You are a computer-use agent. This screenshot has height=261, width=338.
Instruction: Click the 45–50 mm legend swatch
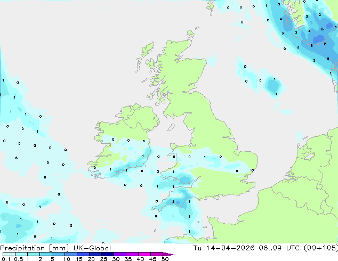coord(157,254)
